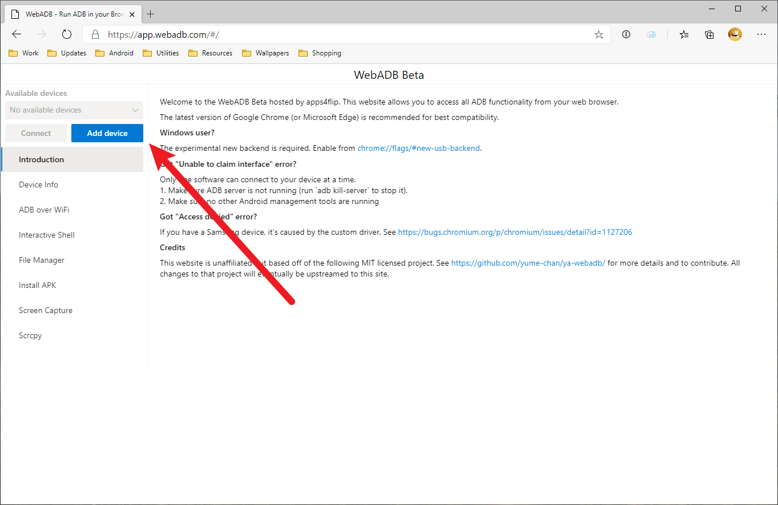Click the "Got "Access denied" error?" heading
778x505 pixels.
click(x=208, y=217)
